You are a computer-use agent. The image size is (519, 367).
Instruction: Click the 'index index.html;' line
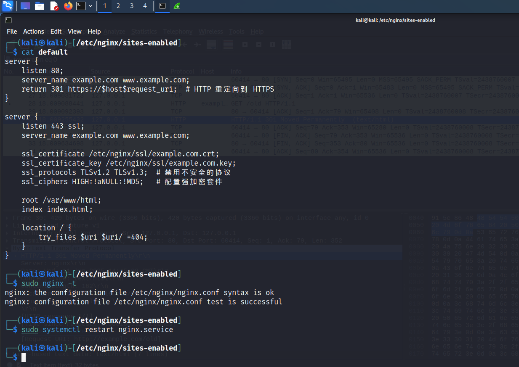coord(57,209)
